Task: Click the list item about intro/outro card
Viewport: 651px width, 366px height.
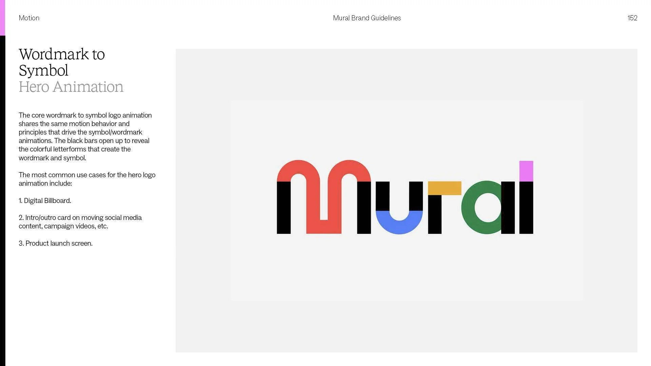Action: 80,222
